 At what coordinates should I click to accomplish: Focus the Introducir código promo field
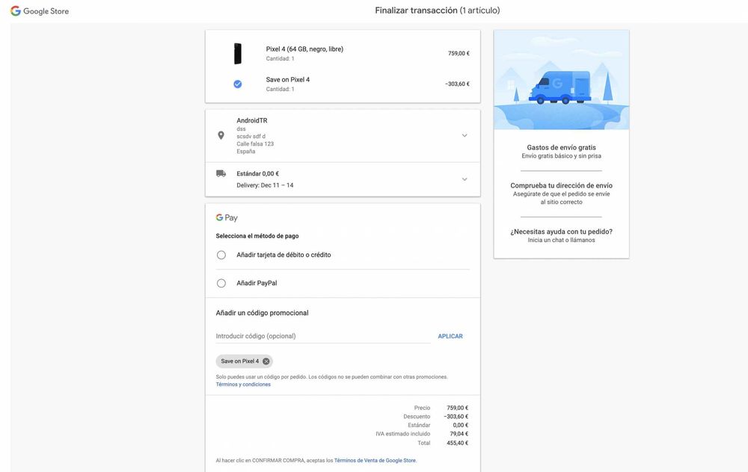click(x=322, y=336)
